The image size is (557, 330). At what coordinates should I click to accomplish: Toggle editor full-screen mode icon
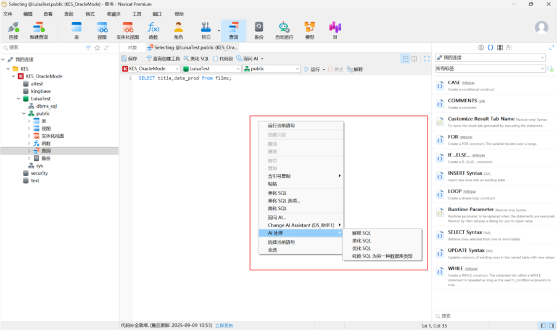(x=427, y=58)
